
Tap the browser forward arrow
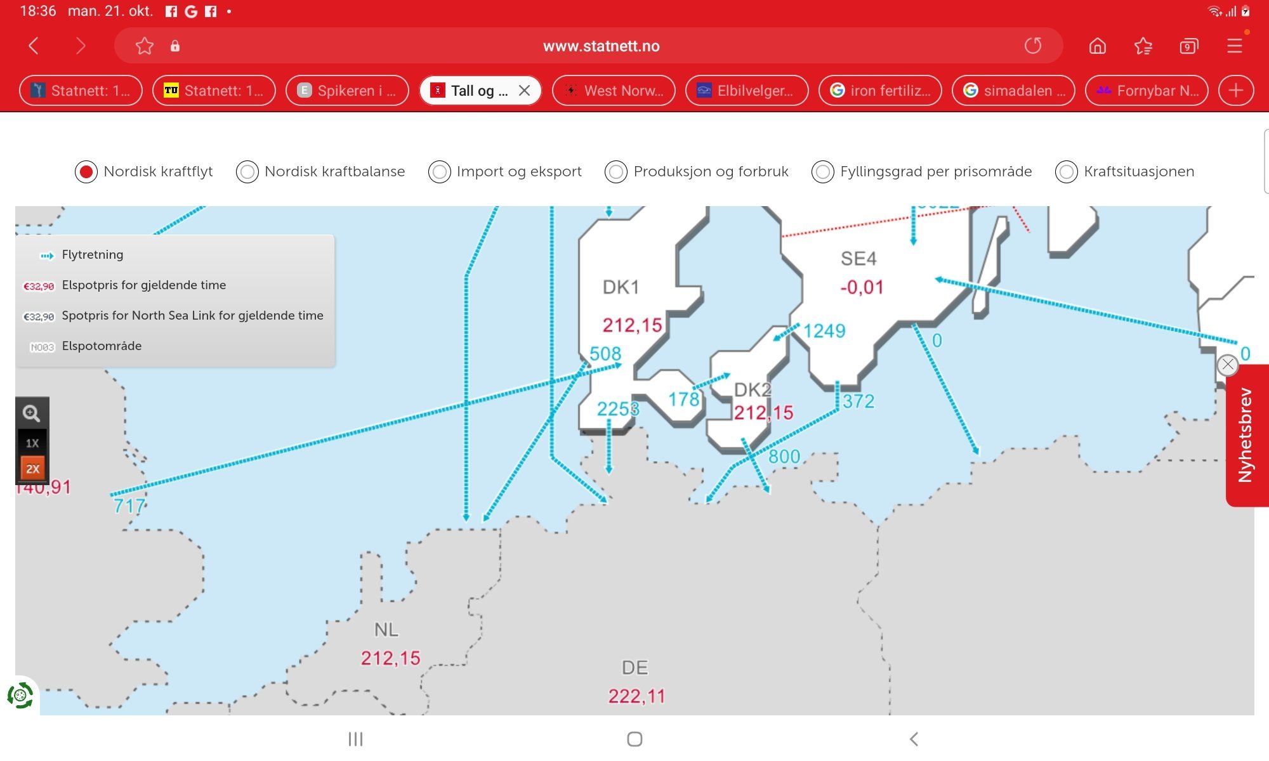tap(80, 46)
